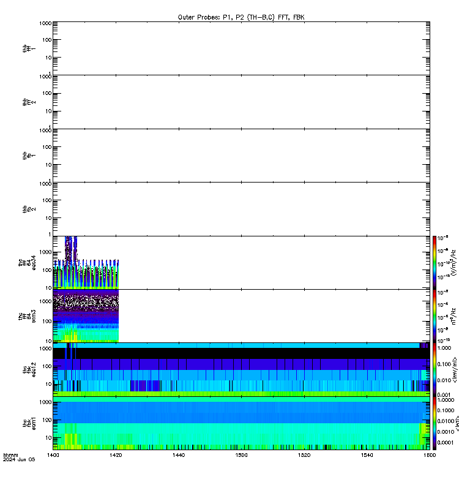Click the <|nT|> color bar

435,423
